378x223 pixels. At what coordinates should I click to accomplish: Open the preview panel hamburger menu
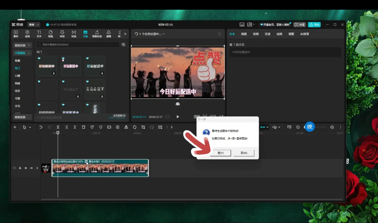[x=220, y=34]
